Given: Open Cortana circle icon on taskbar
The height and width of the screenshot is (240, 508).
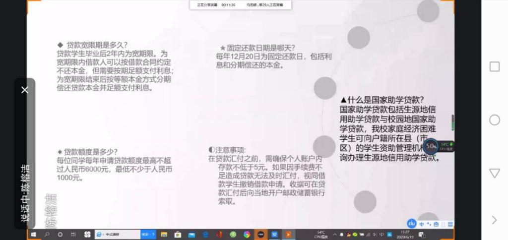Looking at the screenshot, I should coord(61,234).
